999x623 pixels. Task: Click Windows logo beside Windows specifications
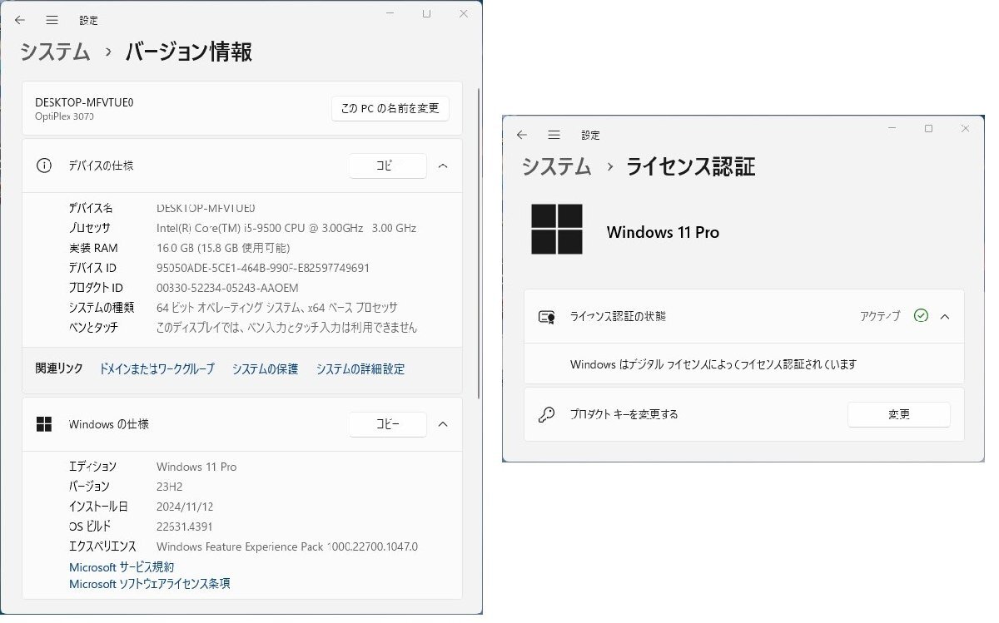[44, 424]
